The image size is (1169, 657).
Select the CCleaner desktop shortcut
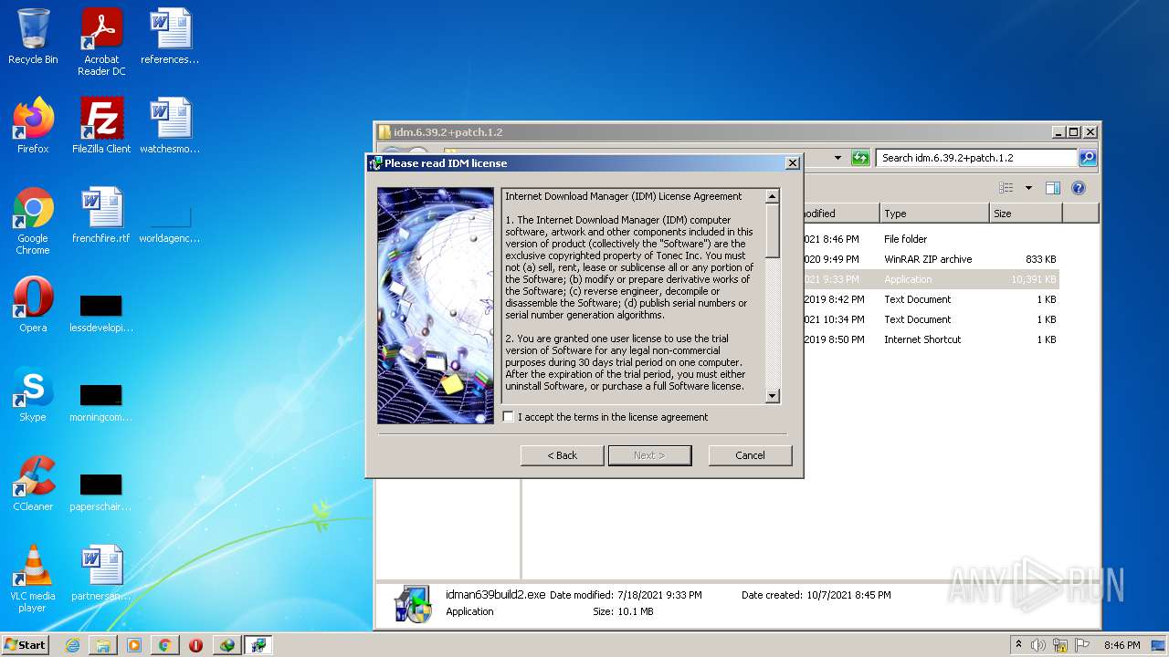33,484
